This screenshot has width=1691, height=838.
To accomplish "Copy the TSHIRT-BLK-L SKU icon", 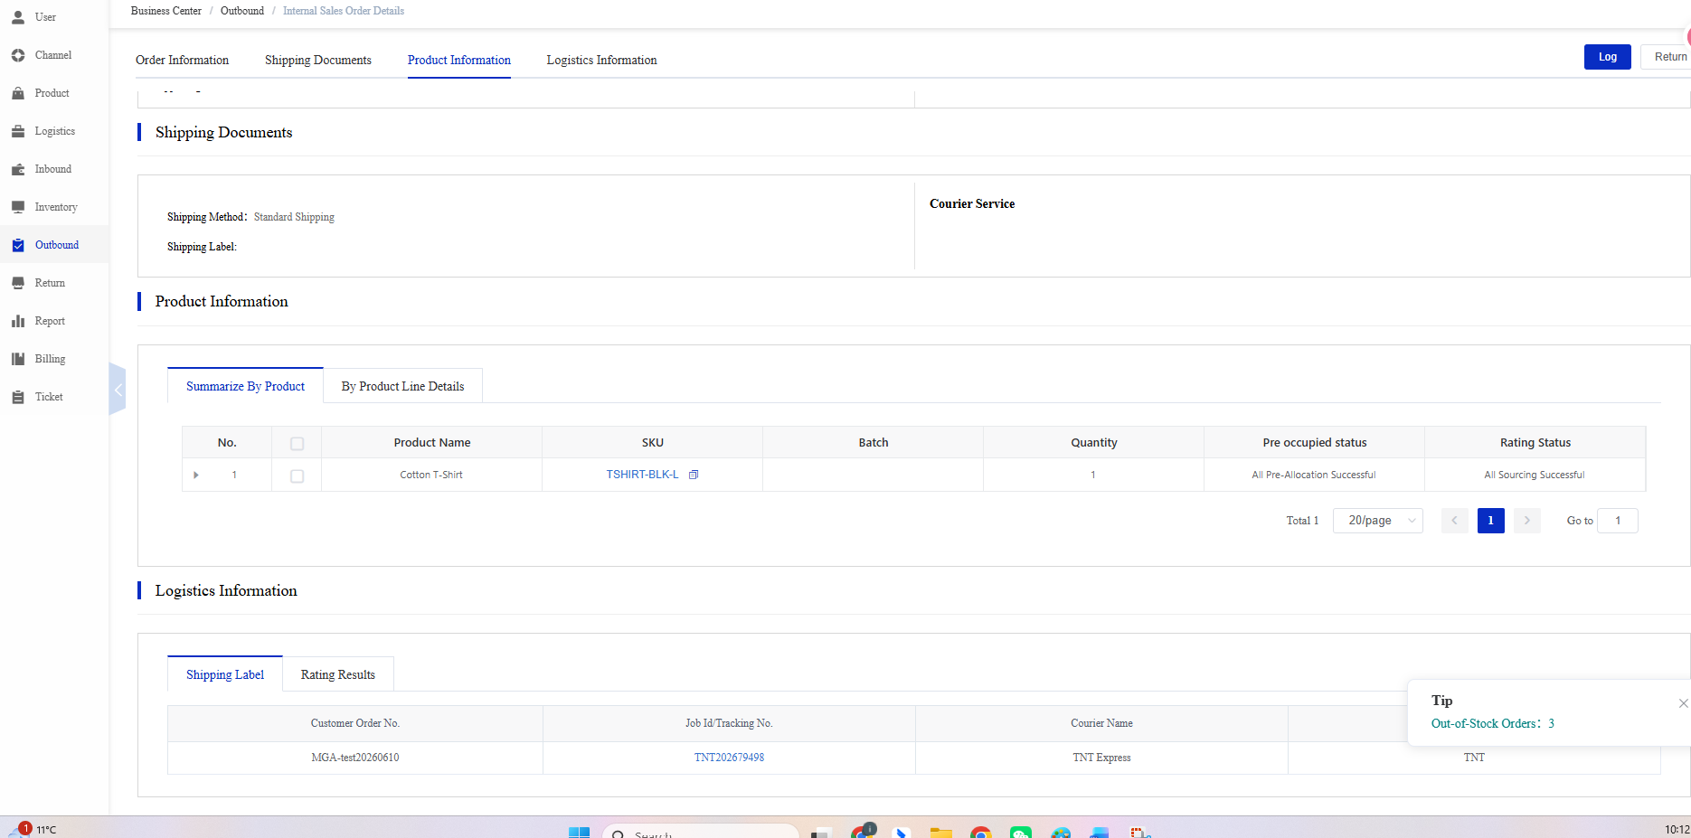I will click(x=694, y=475).
